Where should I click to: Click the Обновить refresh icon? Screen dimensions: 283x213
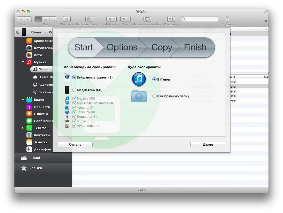point(67,19)
